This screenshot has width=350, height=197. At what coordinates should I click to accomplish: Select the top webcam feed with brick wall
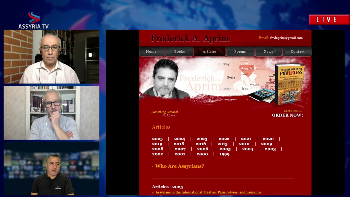(51, 57)
